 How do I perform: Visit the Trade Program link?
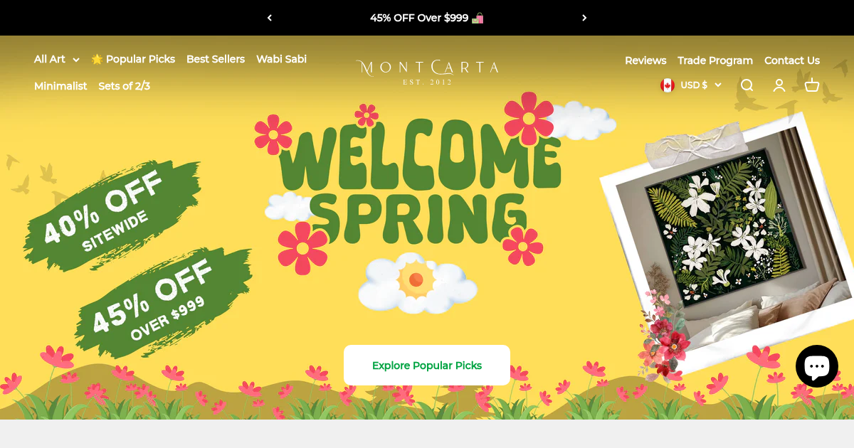(715, 60)
